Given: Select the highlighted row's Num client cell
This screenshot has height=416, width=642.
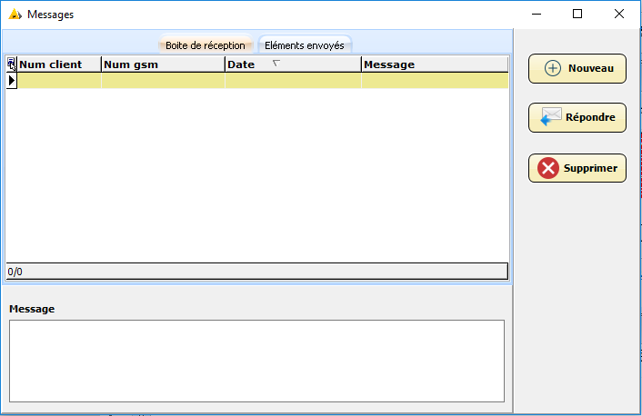Looking at the screenshot, I should pos(59,81).
